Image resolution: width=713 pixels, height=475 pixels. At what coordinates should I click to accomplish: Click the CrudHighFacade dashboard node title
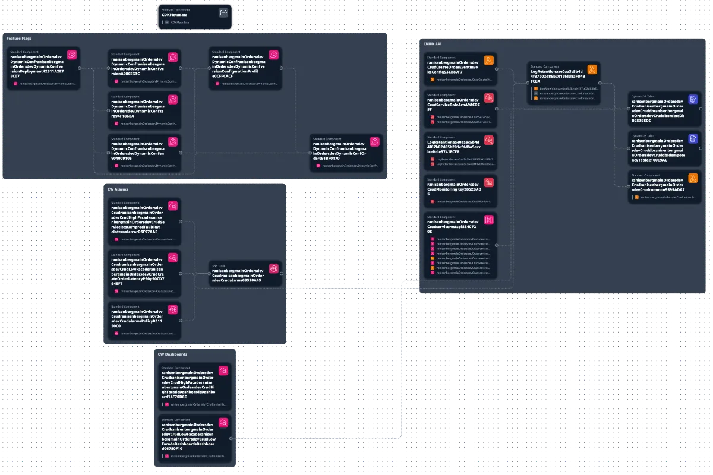tap(188, 386)
